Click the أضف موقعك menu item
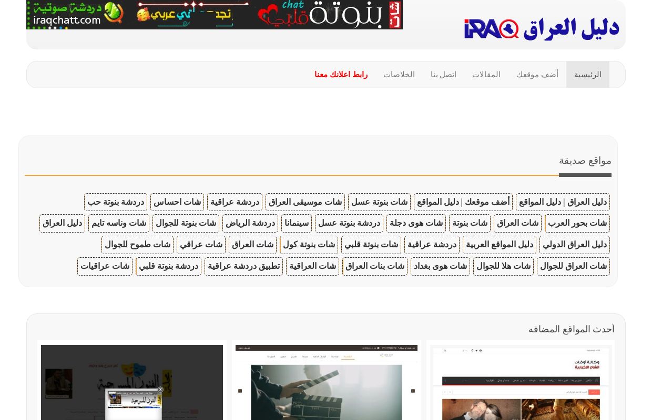 pos(537,74)
